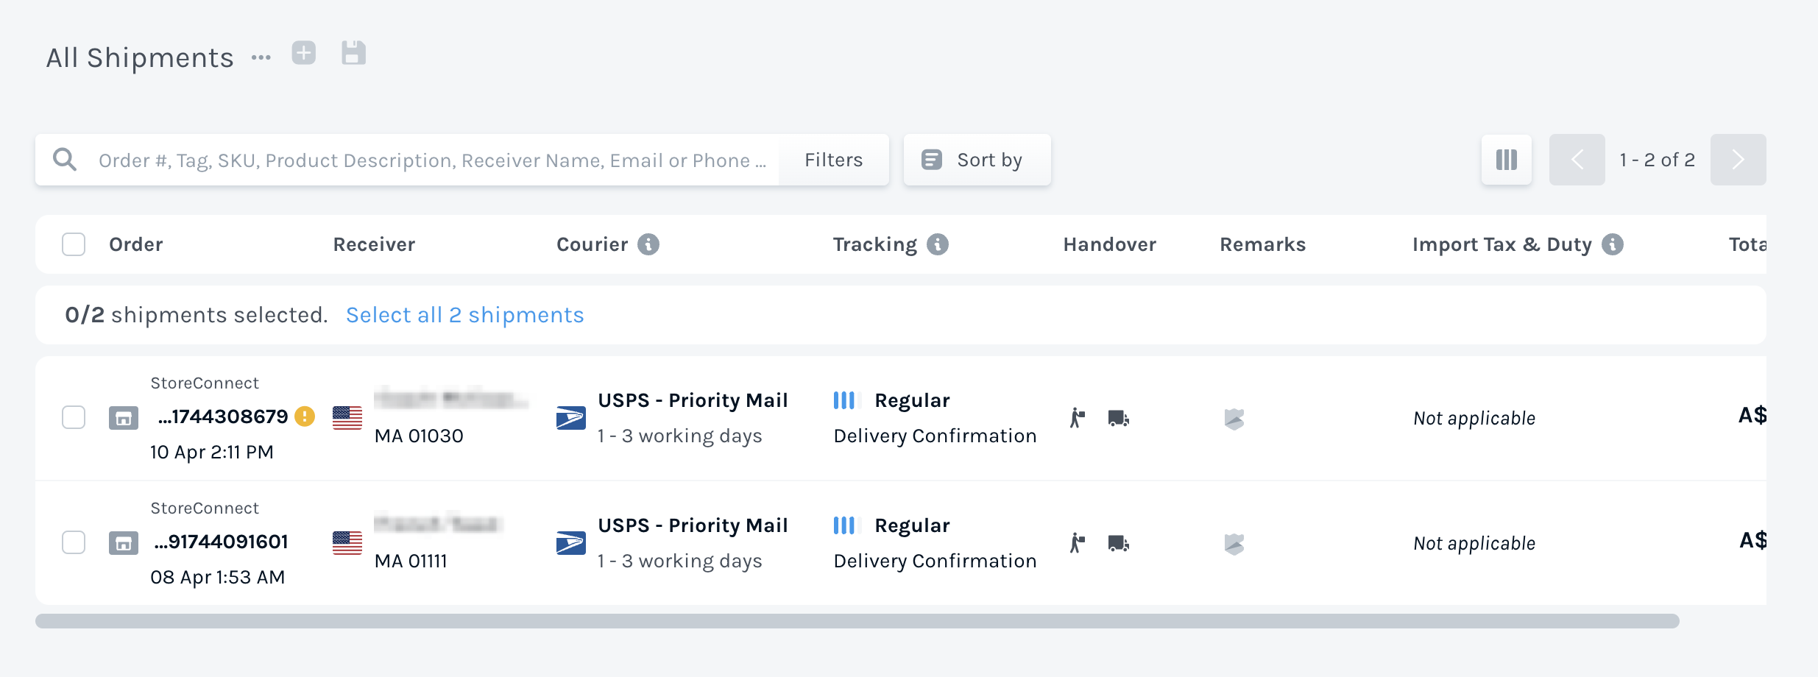Select the checkbox for order 91744091601
Screen dimensions: 1818x677
coord(74,543)
